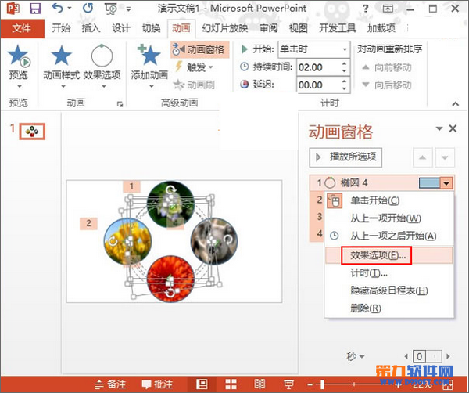Open the 开发工具 (Developer) tab
Screen dimensions: 469x393
[x=337, y=28]
